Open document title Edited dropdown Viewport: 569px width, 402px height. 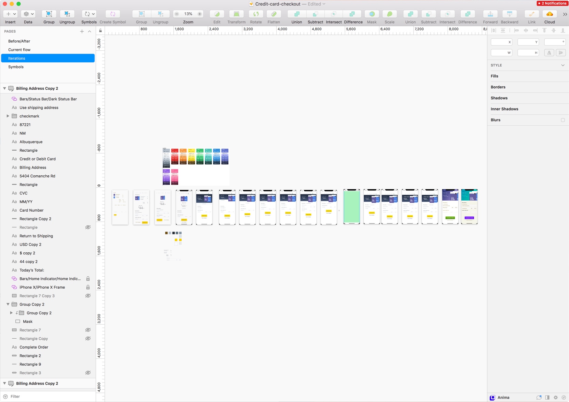316,4
